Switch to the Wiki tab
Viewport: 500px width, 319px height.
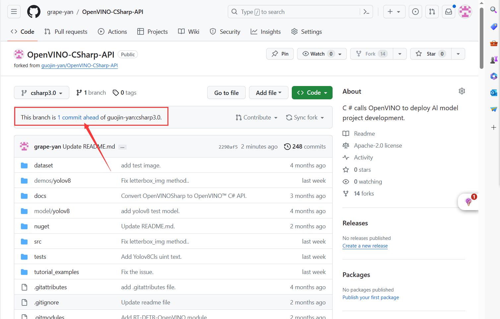tap(189, 32)
